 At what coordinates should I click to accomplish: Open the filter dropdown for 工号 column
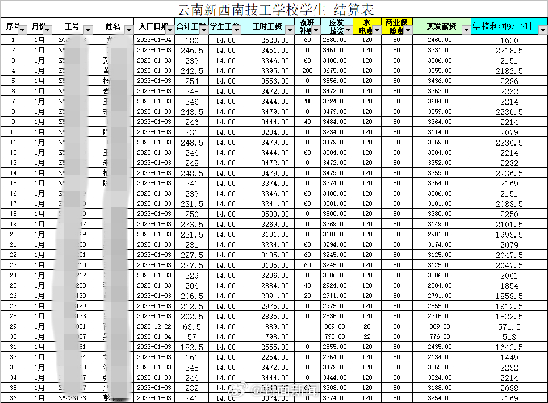(x=88, y=30)
